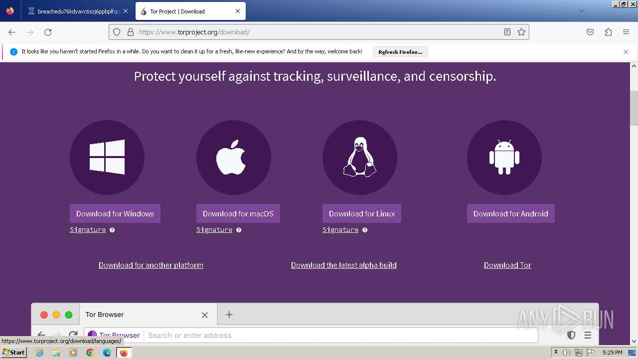The height and width of the screenshot is (359, 638).
Task: Close the Tor Project Download tab
Action: coord(238,11)
